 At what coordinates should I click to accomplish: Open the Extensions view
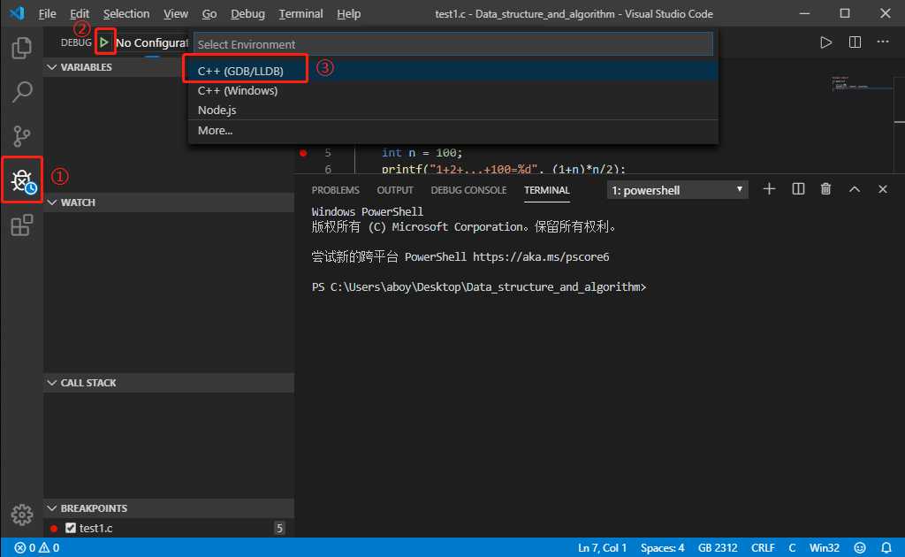click(x=21, y=225)
